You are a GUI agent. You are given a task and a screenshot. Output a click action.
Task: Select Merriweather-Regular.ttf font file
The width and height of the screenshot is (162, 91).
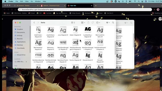pos(38,45)
